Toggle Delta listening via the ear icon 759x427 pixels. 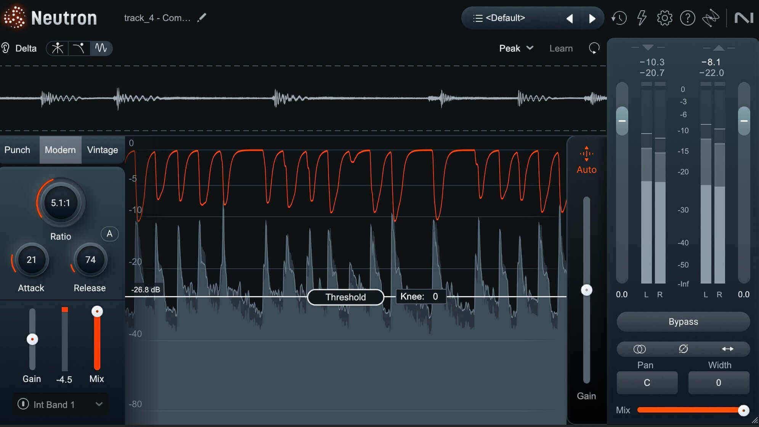5,48
